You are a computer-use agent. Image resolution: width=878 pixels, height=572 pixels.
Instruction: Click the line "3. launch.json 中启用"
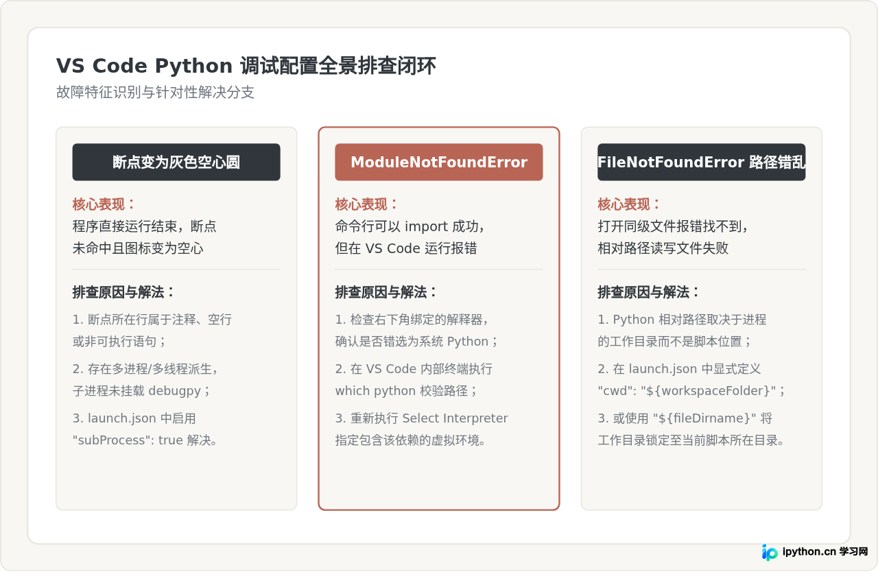pos(134,418)
